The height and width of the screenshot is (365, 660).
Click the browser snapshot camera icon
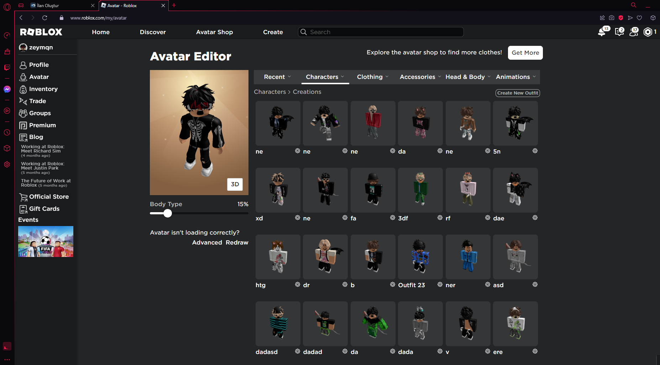click(x=612, y=18)
